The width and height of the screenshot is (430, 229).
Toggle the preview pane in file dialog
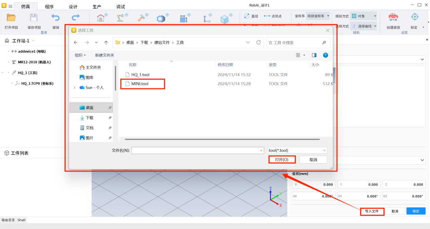tap(314, 55)
